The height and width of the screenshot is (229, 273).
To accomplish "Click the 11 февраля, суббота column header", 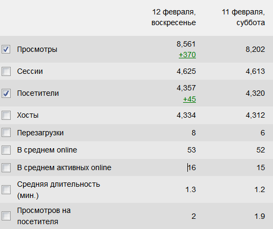I will [243, 17].
